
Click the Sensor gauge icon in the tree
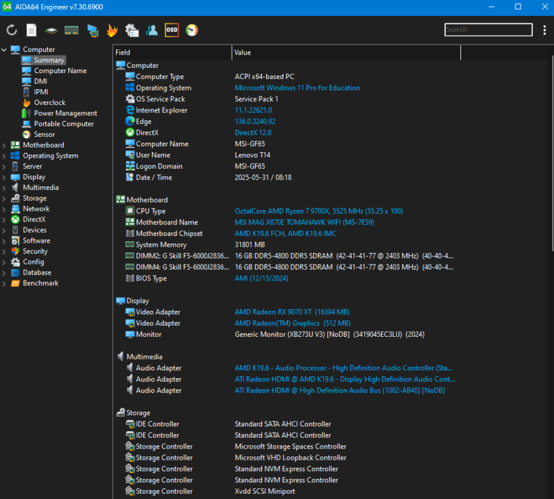[x=27, y=134]
